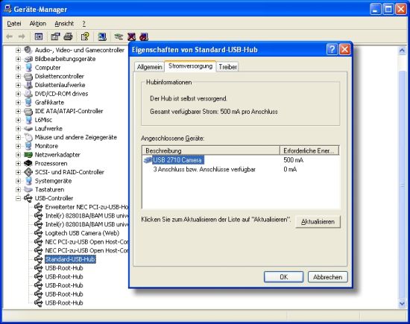Click the Prozessoren category icon
This screenshot has height=324, width=410.
tap(28, 163)
